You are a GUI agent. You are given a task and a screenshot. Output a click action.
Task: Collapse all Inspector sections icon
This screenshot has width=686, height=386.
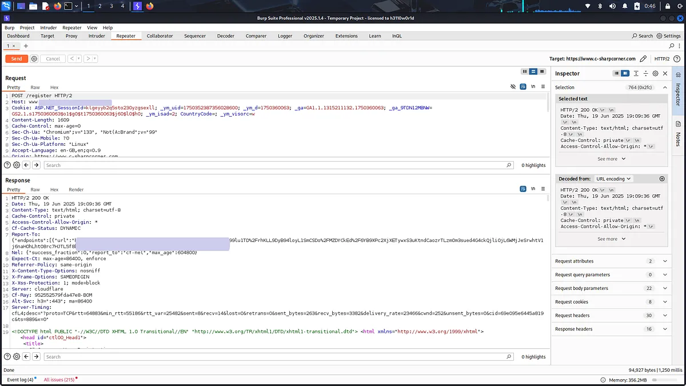point(645,73)
